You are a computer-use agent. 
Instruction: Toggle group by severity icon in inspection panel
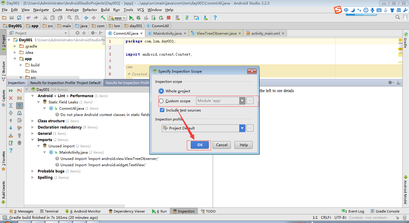tap(19, 91)
